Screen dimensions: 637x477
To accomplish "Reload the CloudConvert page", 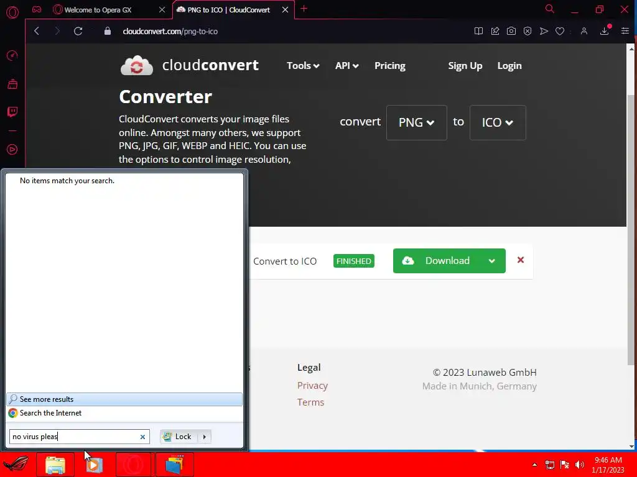I will point(78,31).
